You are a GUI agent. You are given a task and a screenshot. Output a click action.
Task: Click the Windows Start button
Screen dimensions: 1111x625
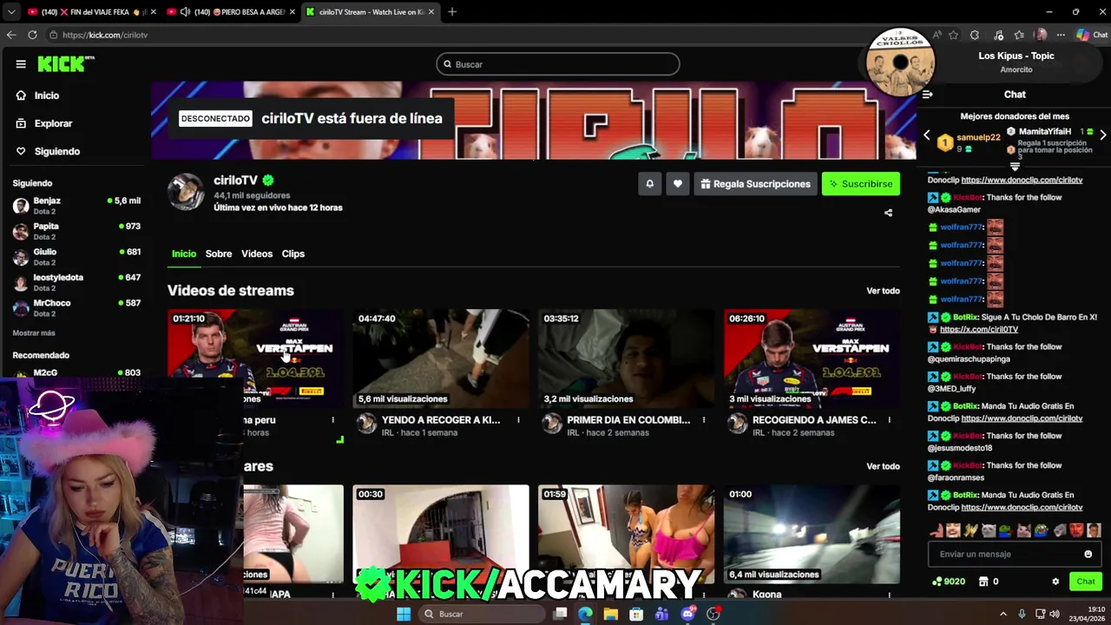(404, 614)
